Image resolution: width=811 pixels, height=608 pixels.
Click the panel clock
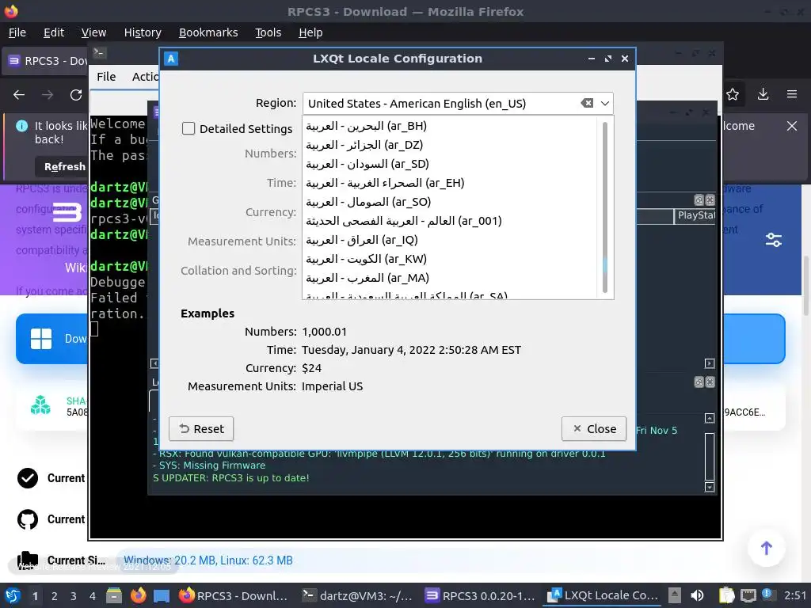pos(794,595)
